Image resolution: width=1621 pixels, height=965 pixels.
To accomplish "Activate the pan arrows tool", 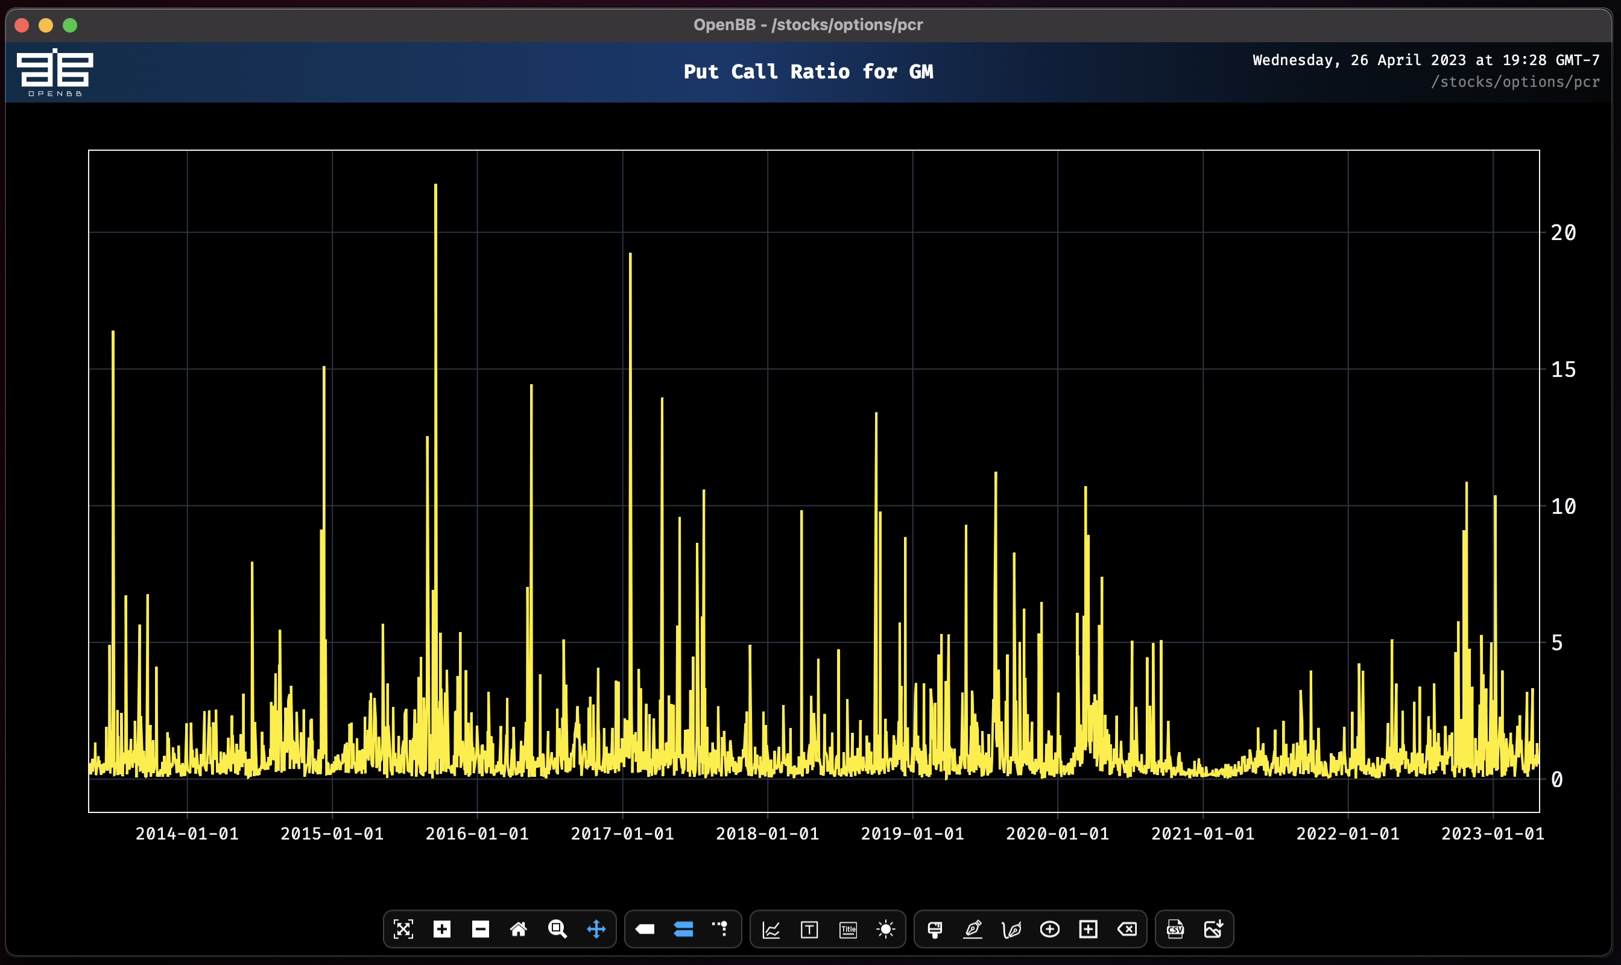I will pos(596,929).
